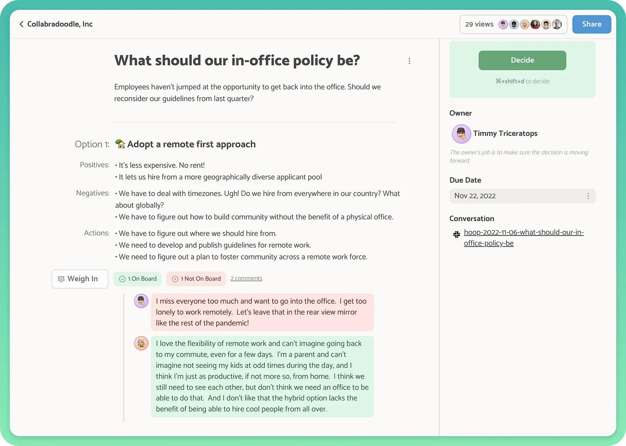Open the Weigh In button
This screenshot has height=446, width=626.
pyautogui.click(x=80, y=279)
